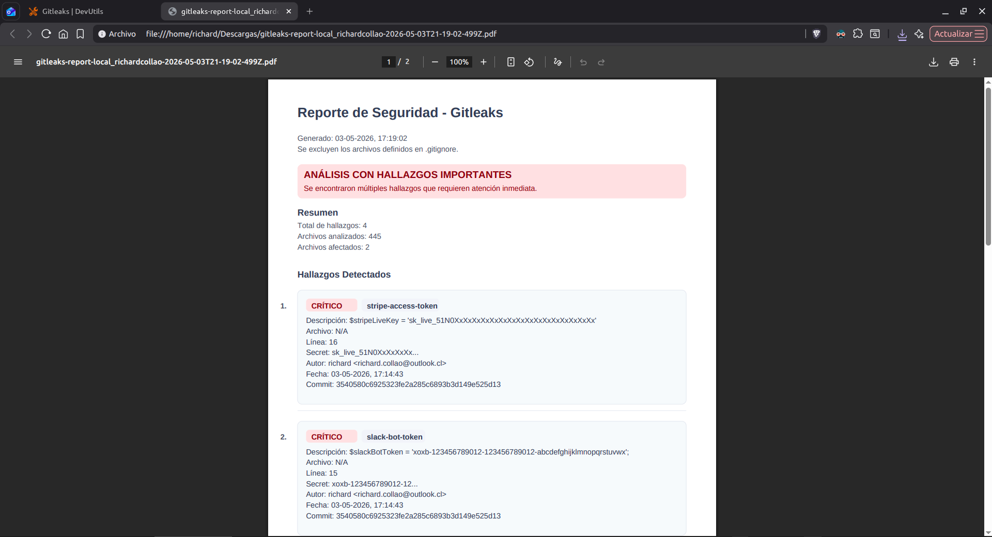Open the browser home page
992x537 pixels.
63,34
